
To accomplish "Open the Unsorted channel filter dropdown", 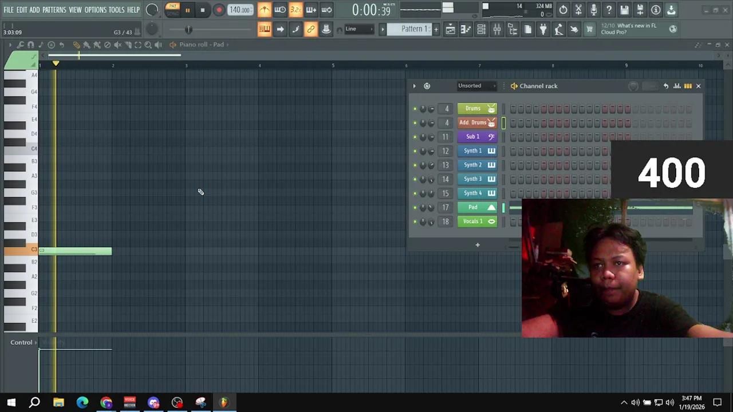I will tap(476, 86).
